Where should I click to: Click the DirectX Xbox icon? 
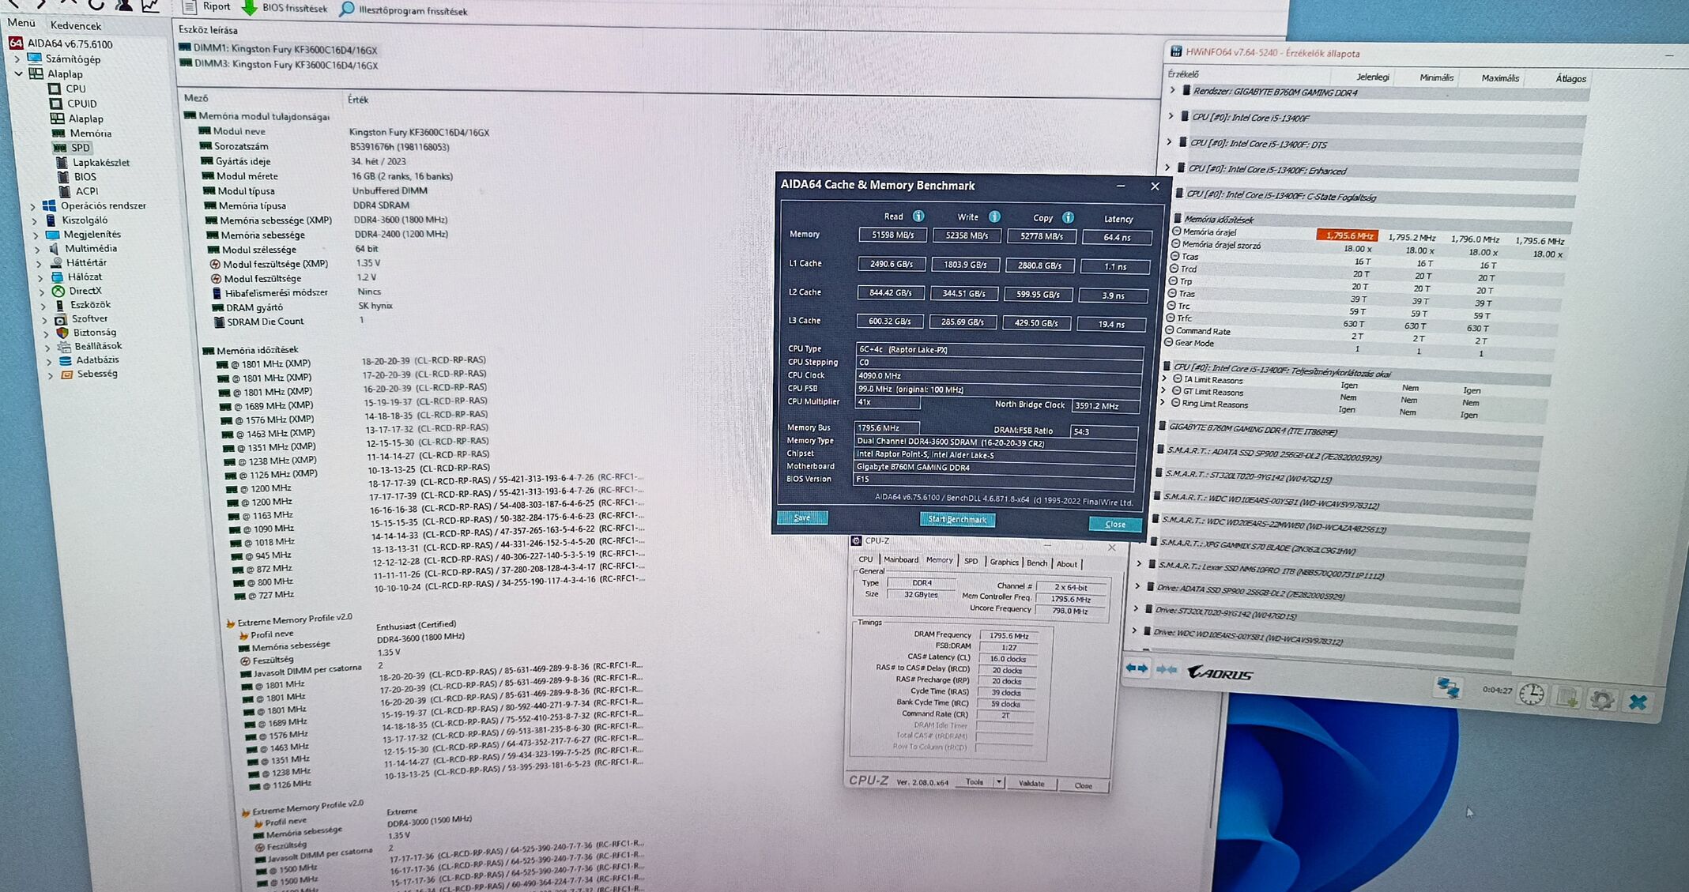58,291
